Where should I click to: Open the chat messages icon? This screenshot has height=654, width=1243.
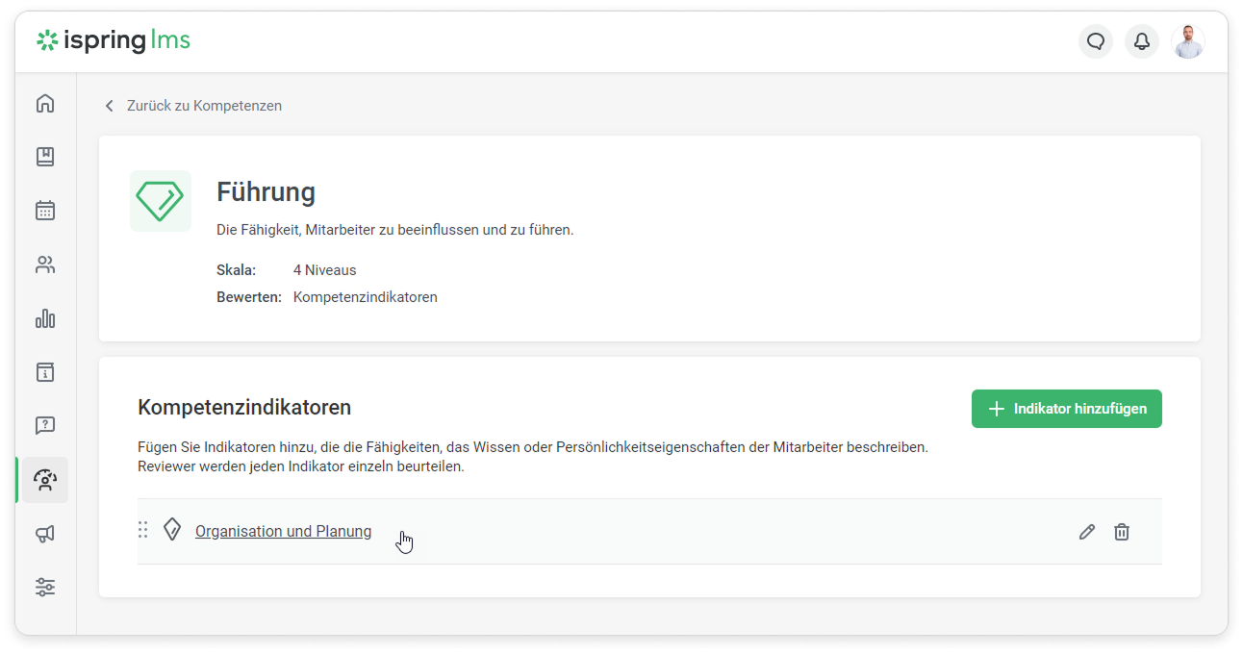point(1096,41)
